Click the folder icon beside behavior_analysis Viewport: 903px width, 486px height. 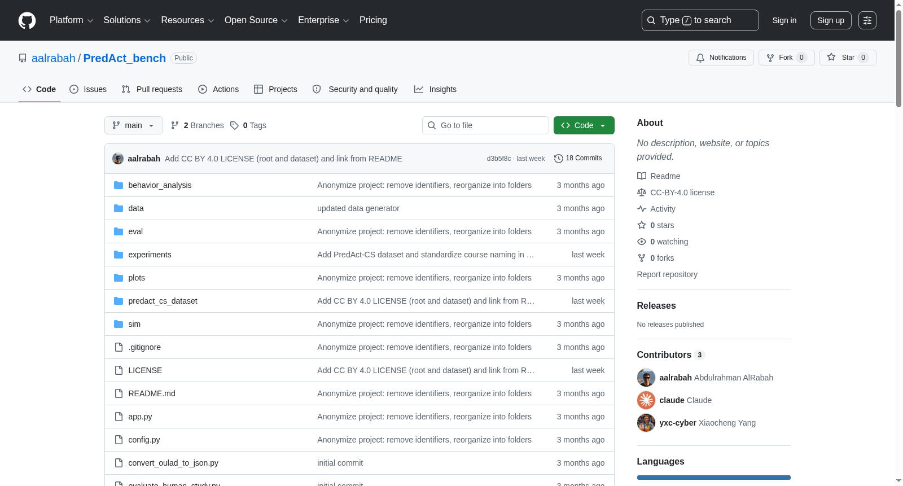tap(119, 185)
